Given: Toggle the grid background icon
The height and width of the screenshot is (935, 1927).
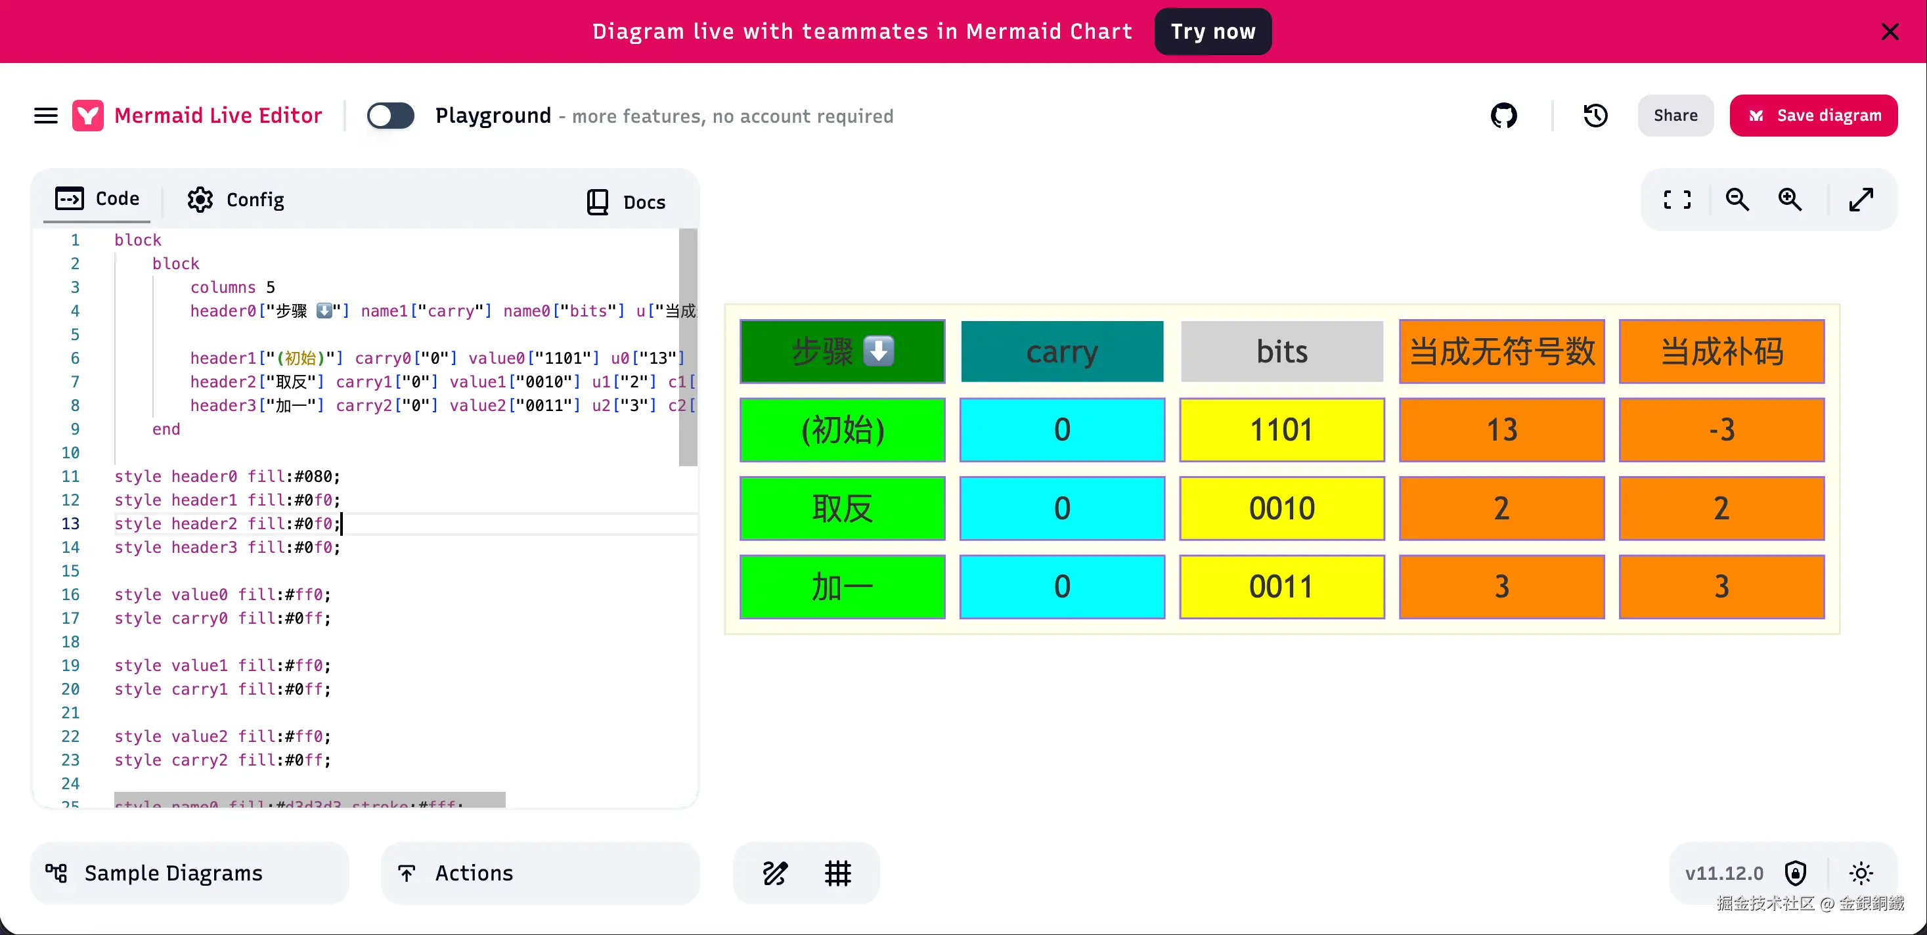Looking at the screenshot, I should point(838,873).
